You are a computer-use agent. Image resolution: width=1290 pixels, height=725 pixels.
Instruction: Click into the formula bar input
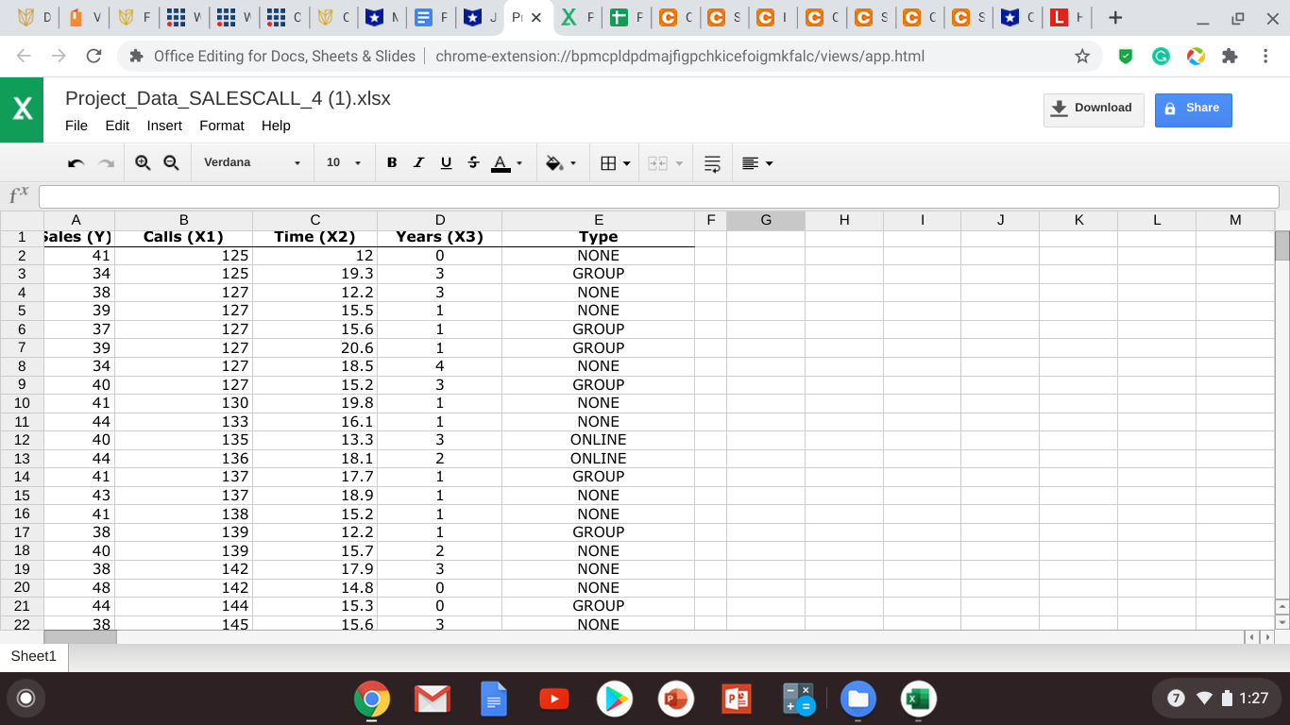(658, 196)
